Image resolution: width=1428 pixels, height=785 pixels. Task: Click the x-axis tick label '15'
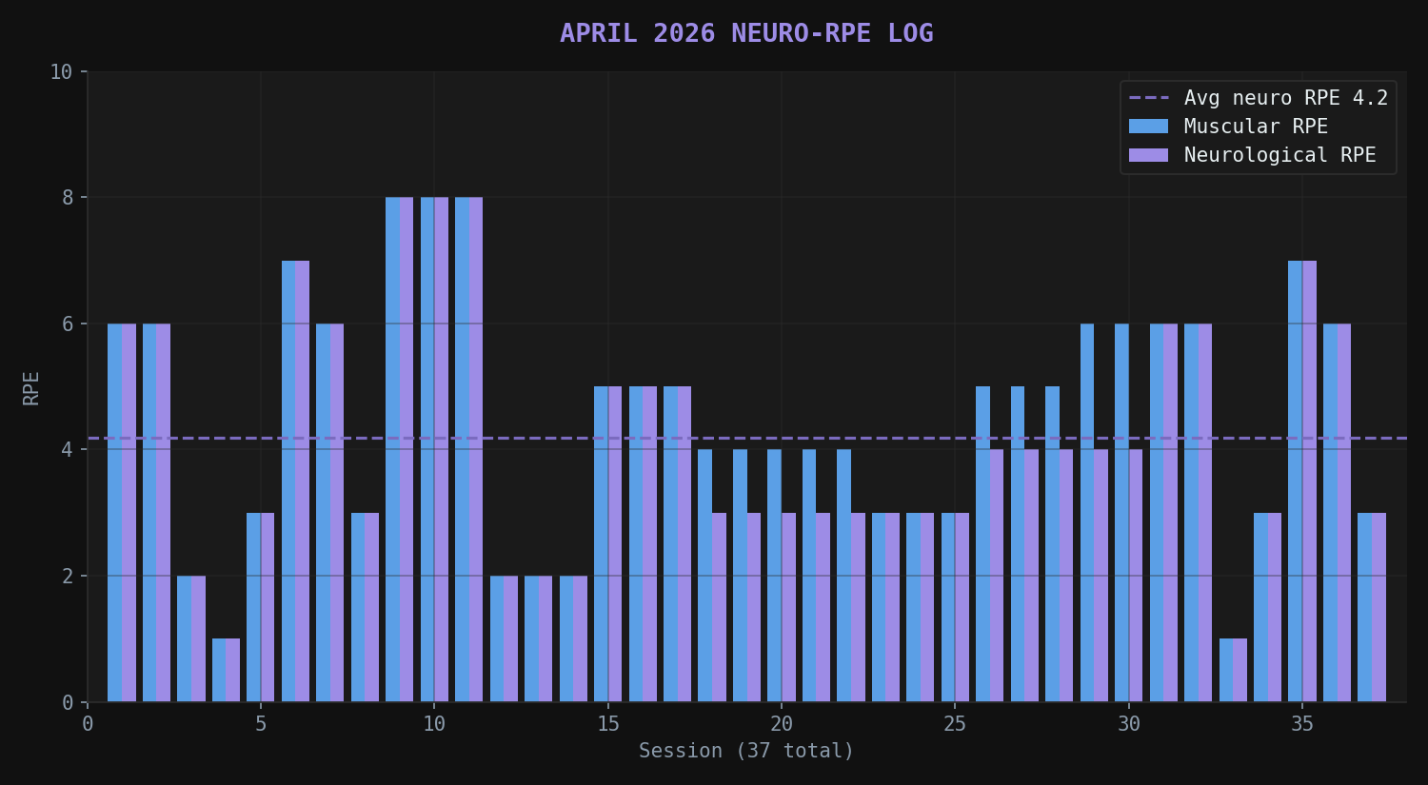(x=608, y=724)
